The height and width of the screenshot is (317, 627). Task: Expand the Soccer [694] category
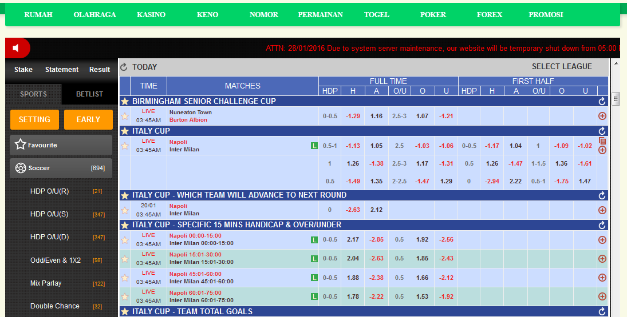pyautogui.click(x=61, y=168)
